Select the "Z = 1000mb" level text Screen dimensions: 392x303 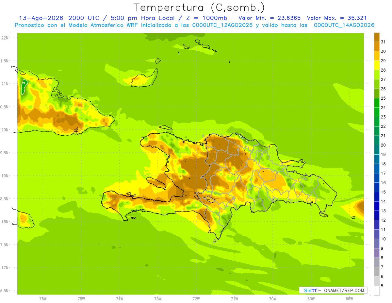(x=207, y=18)
